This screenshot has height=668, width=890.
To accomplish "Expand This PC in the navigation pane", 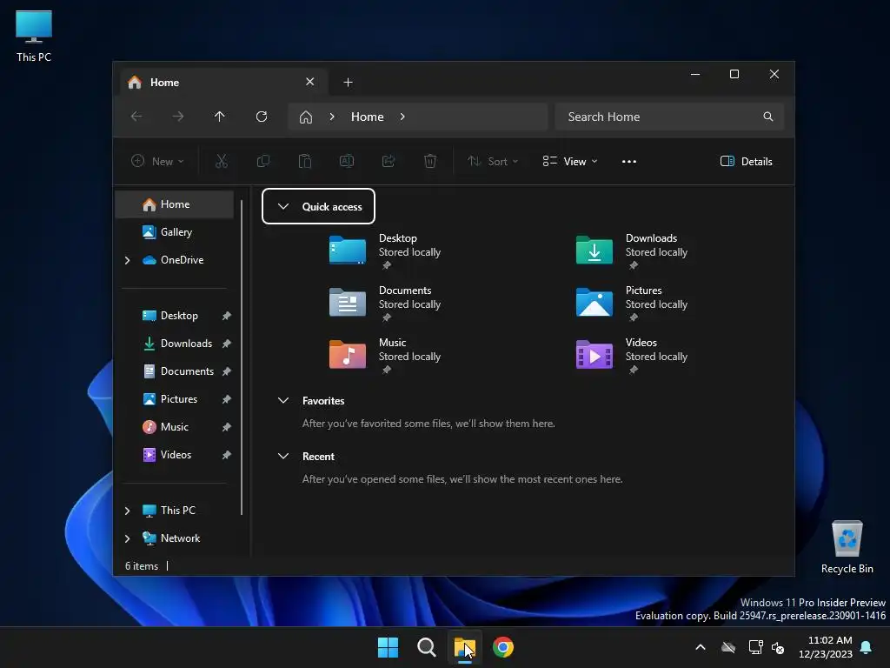I will pyautogui.click(x=127, y=511).
